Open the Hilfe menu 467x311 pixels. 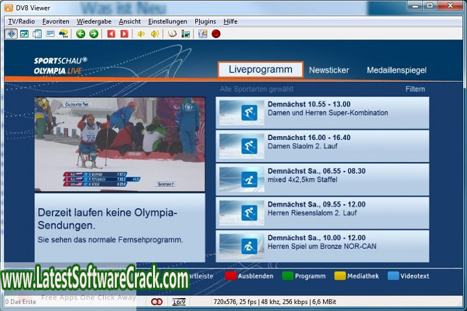click(230, 21)
